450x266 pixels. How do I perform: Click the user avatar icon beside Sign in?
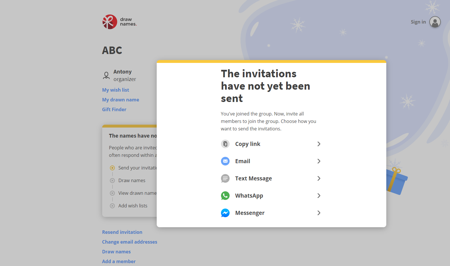click(x=435, y=22)
